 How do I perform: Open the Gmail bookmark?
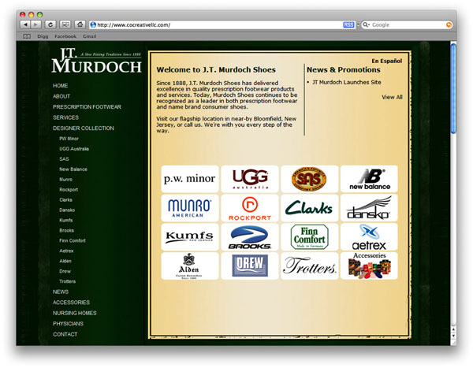pos(90,36)
